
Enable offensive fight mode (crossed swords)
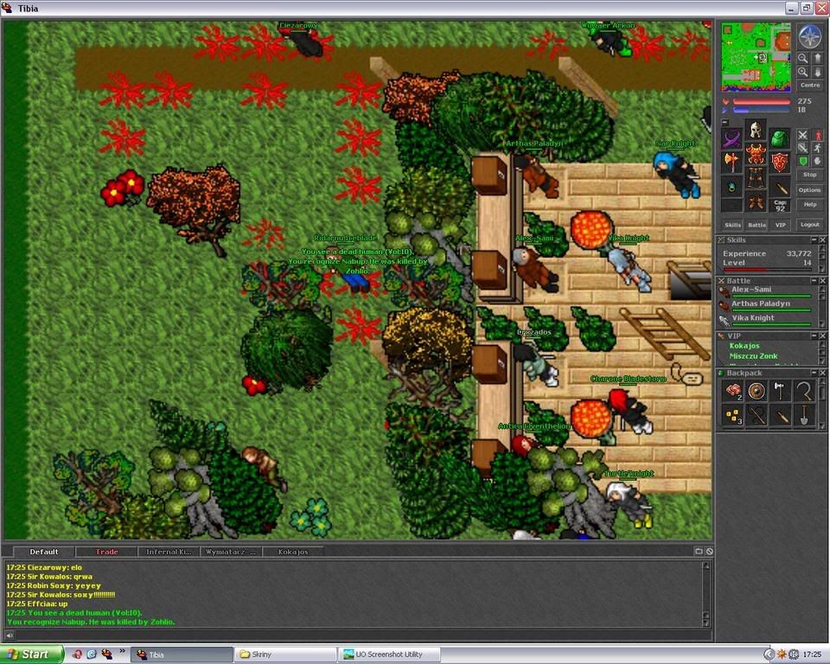tap(803, 136)
